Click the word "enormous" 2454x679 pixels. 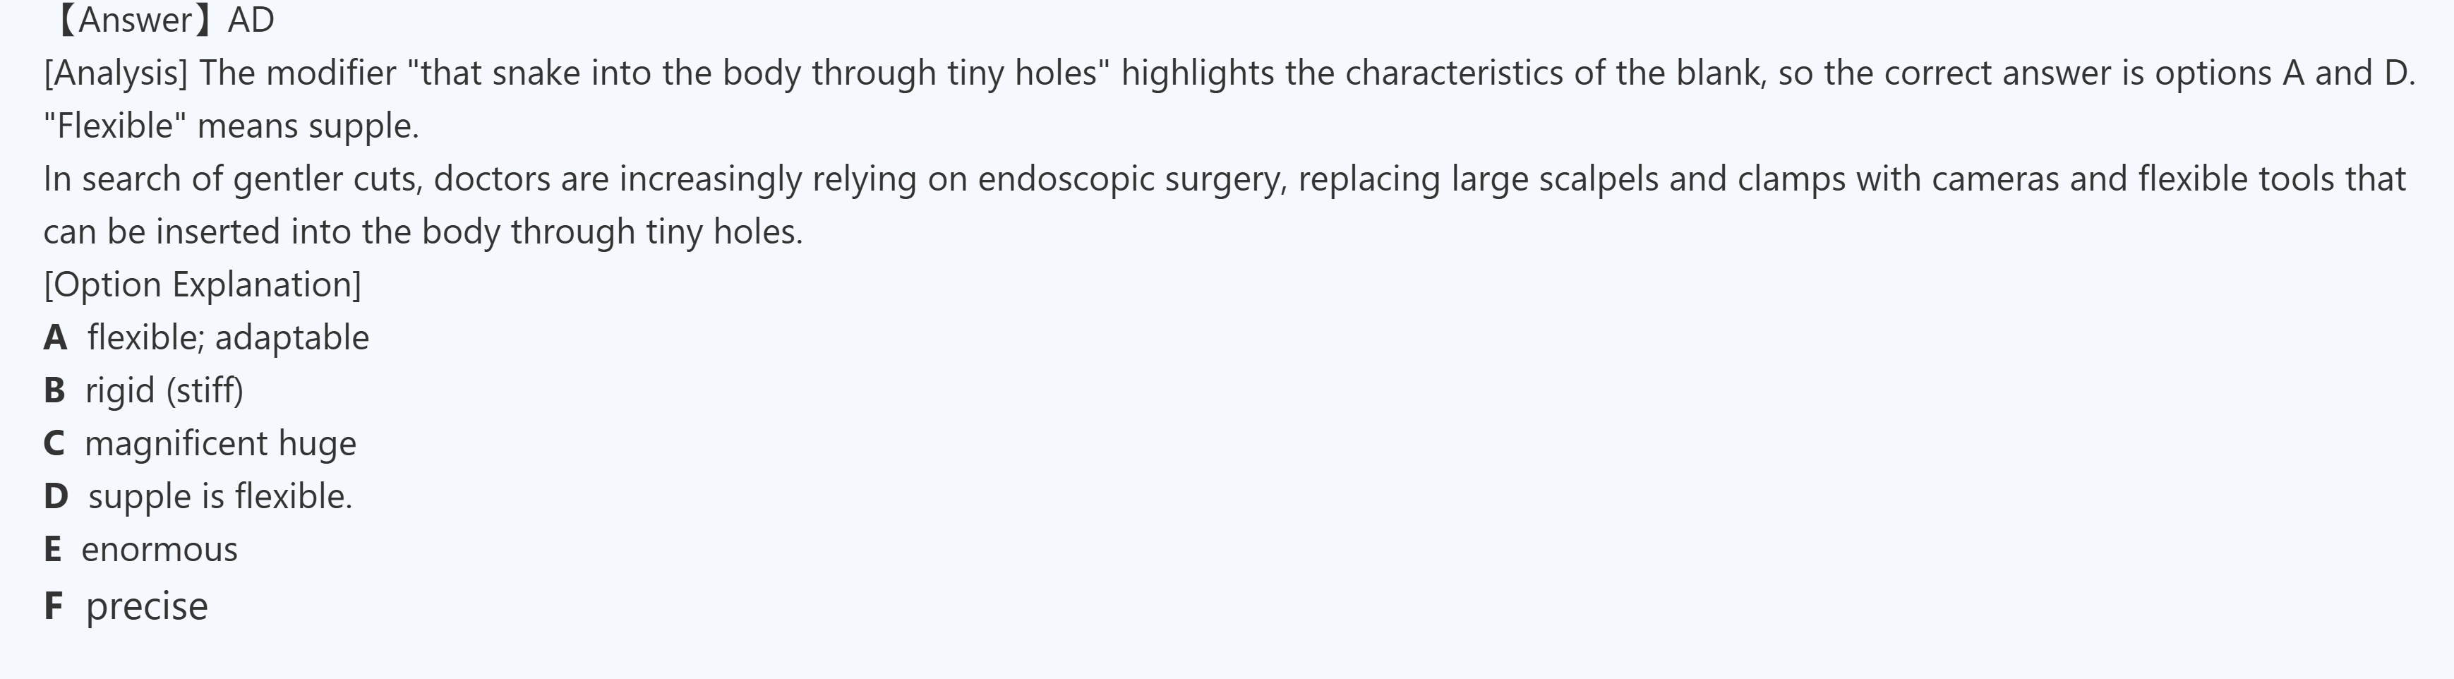(x=159, y=550)
